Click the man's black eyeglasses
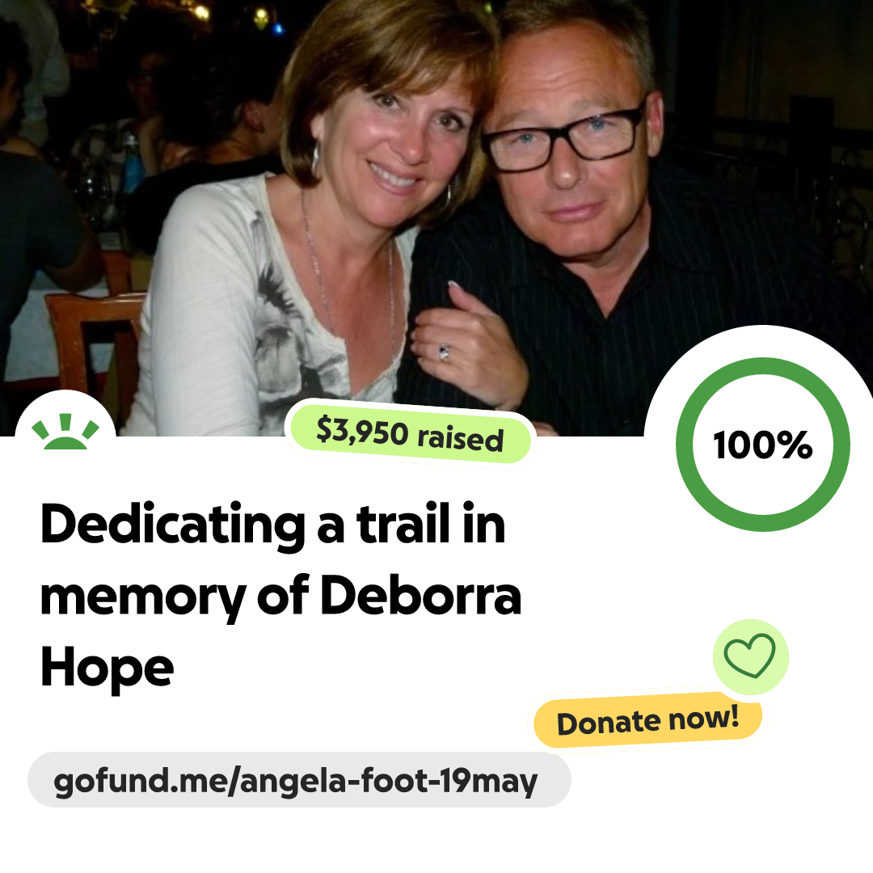The height and width of the screenshot is (873, 873). pyautogui.click(x=563, y=137)
